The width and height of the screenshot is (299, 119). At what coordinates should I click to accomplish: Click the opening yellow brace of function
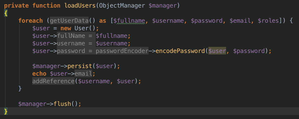tap(6, 13)
